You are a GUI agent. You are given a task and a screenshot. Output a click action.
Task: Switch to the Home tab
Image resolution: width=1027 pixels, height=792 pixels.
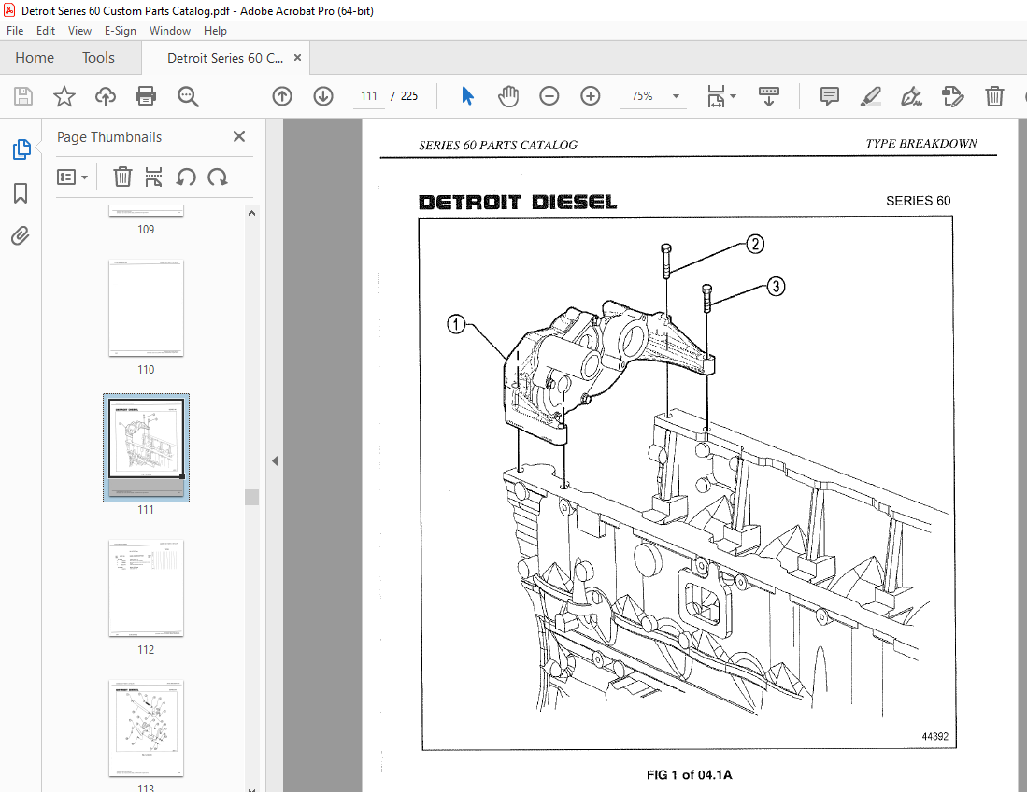point(35,58)
